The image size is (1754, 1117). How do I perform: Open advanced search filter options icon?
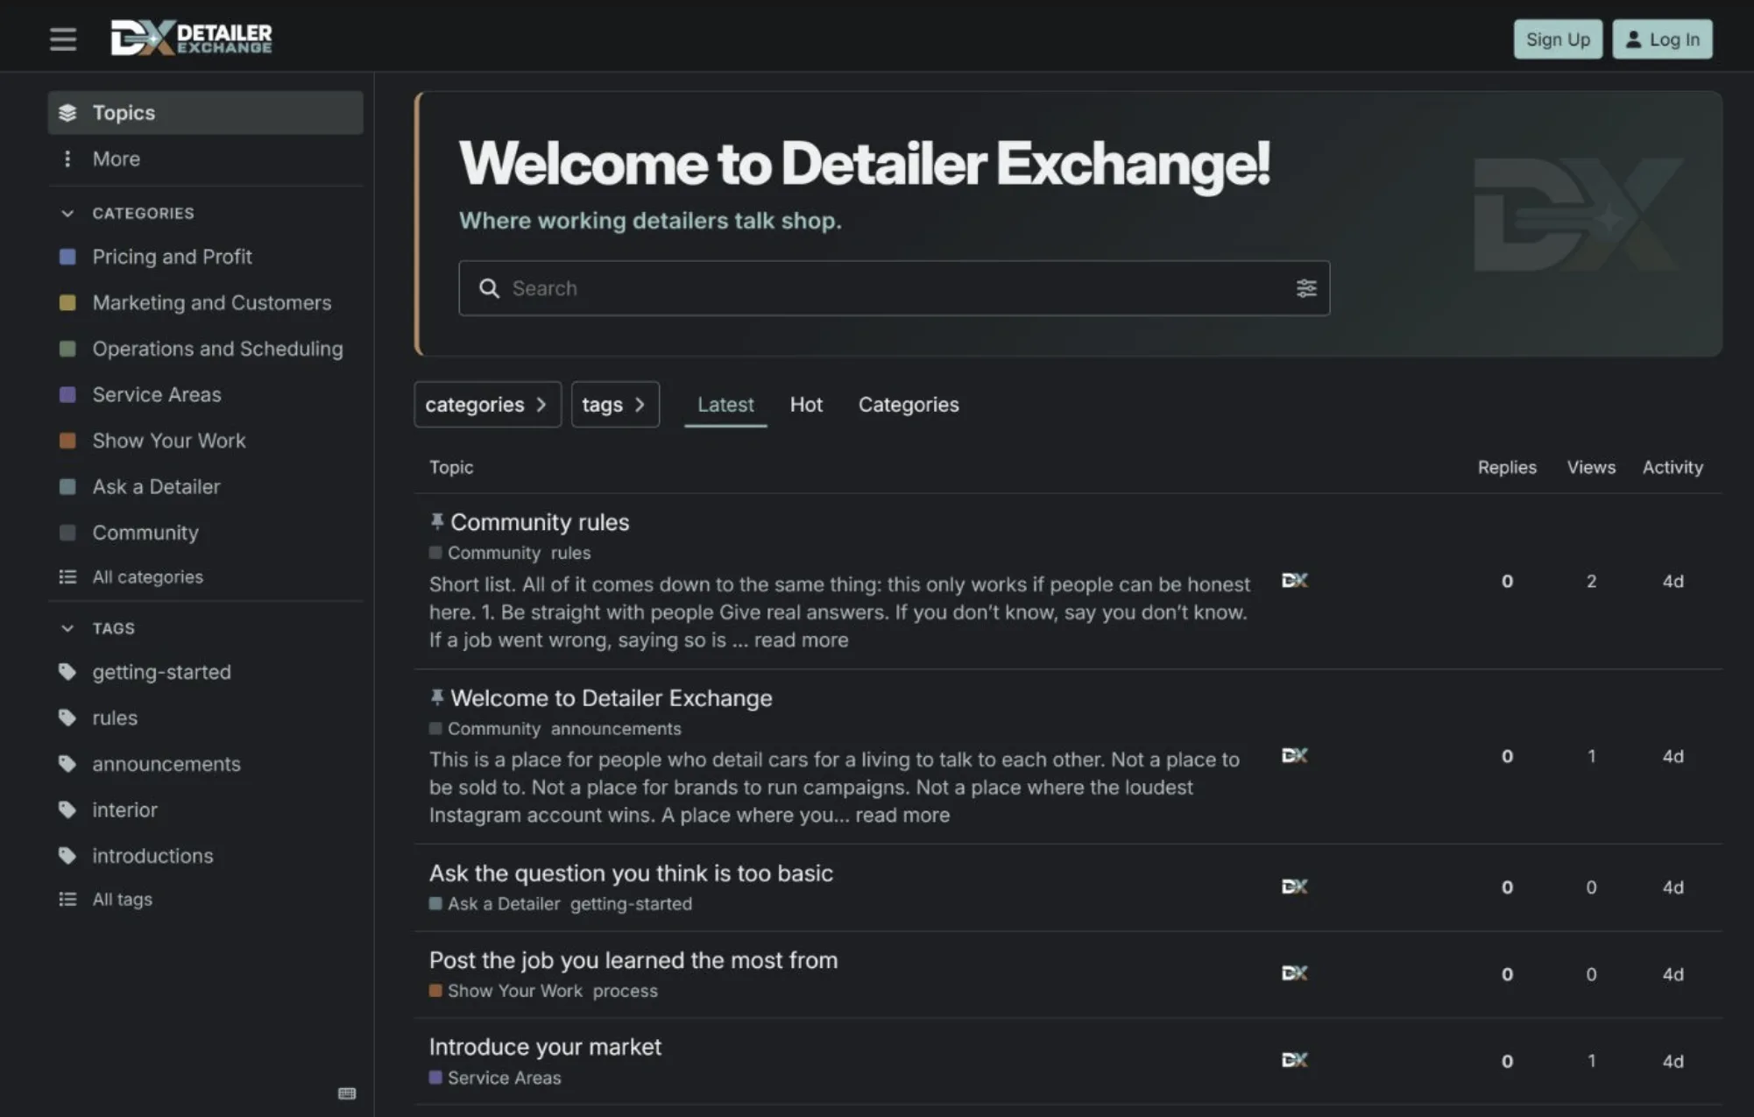click(x=1306, y=288)
